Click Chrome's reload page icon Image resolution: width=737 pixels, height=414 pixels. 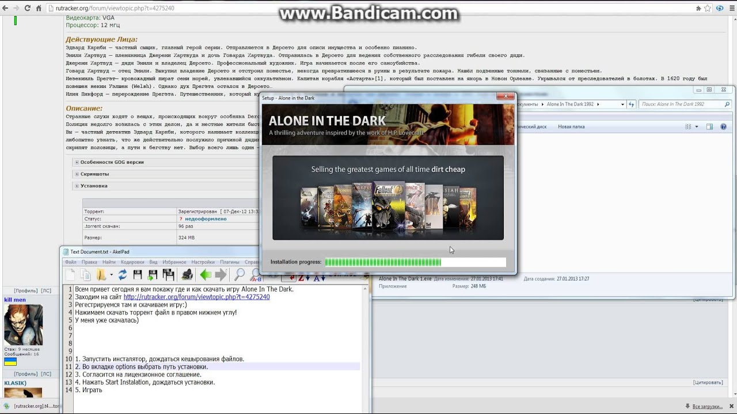pos(28,8)
